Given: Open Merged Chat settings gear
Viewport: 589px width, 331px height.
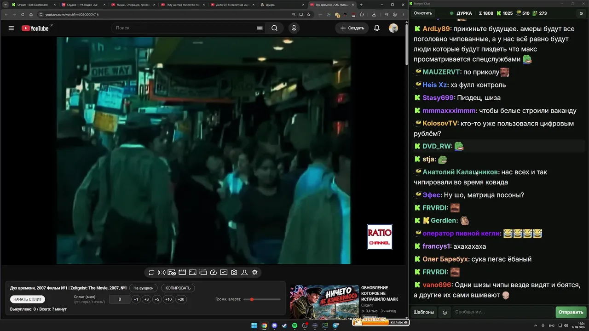Looking at the screenshot, I should click(581, 13).
